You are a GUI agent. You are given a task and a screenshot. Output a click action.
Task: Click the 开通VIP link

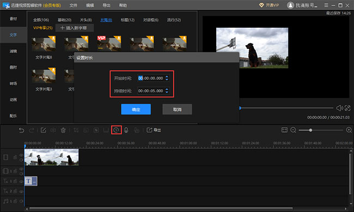point(269,5)
